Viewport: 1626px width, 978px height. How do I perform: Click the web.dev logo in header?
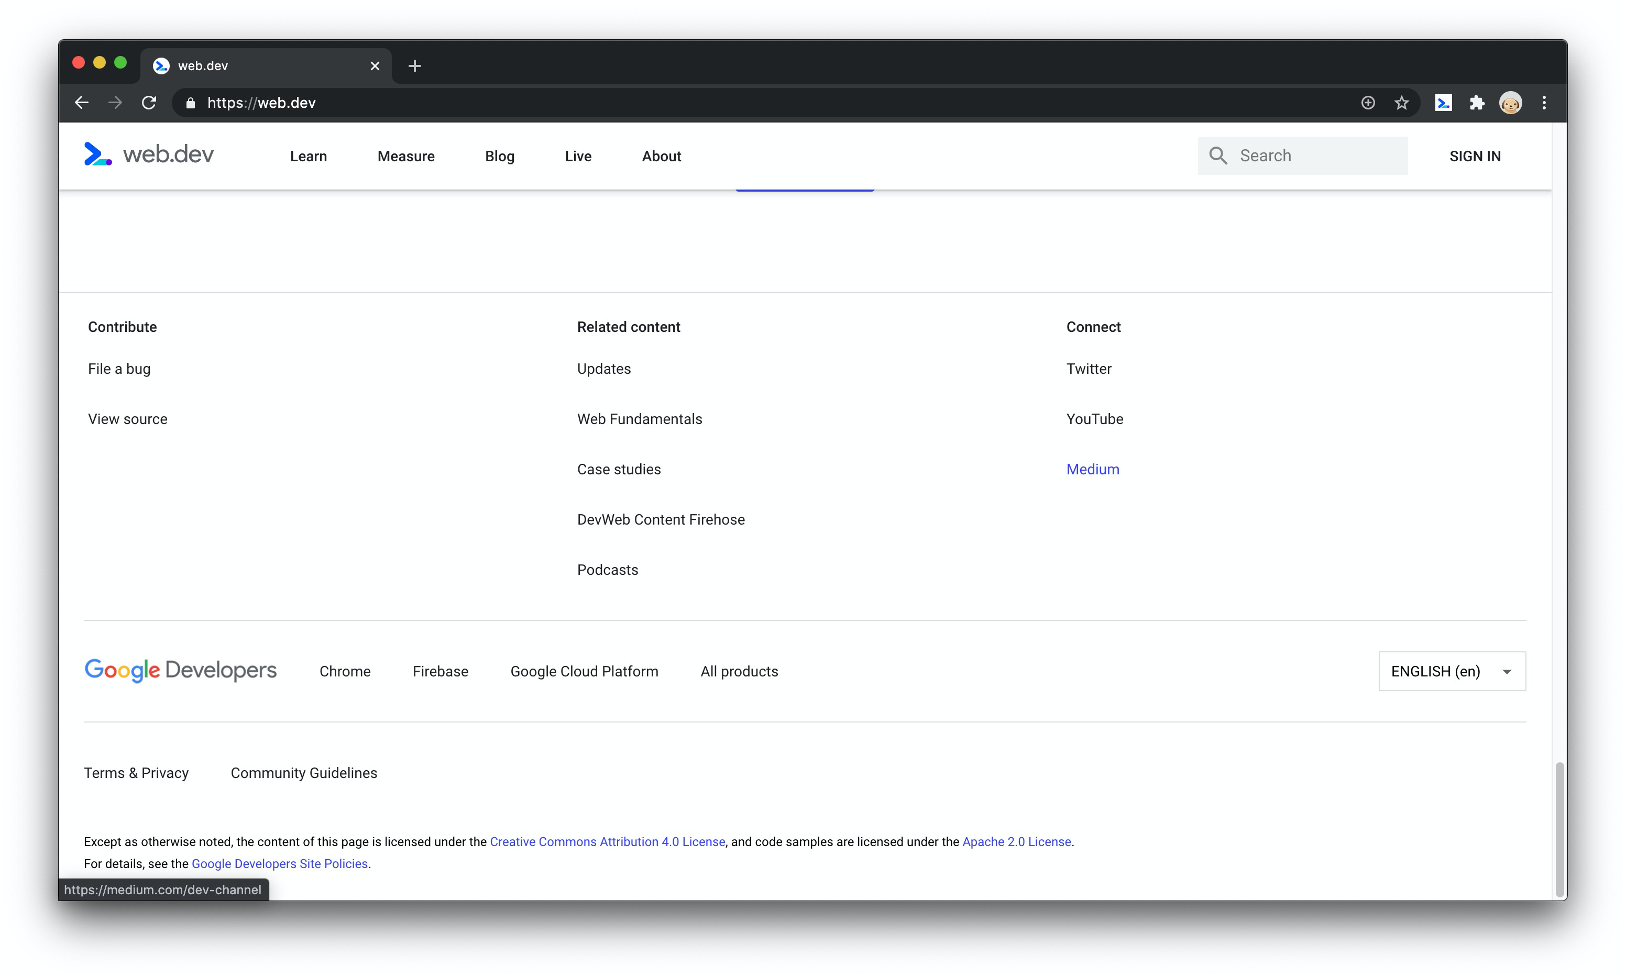[x=149, y=155]
